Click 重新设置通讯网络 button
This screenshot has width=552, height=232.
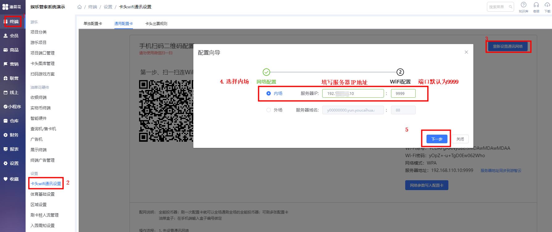(x=508, y=47)
